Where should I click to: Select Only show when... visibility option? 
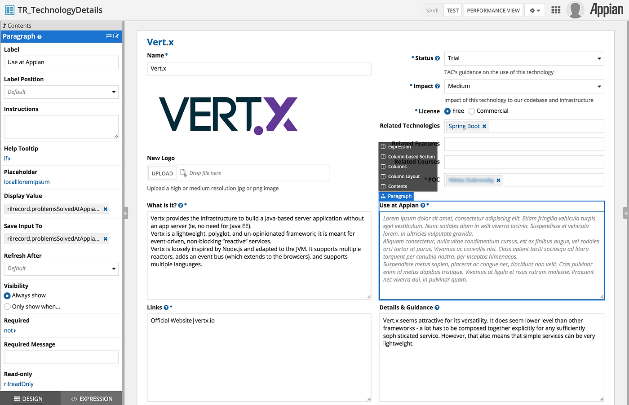[7, 307]
